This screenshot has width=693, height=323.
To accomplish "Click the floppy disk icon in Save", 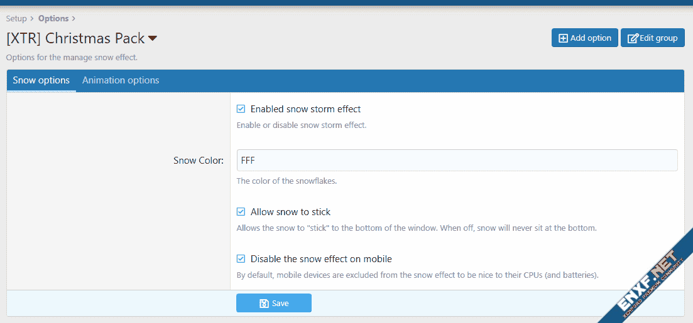I will tap(264, 304).
